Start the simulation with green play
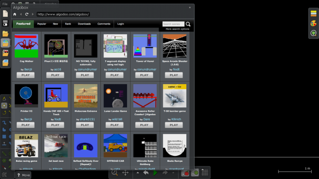This screenshot has height=179, width=319. (155, 173)
